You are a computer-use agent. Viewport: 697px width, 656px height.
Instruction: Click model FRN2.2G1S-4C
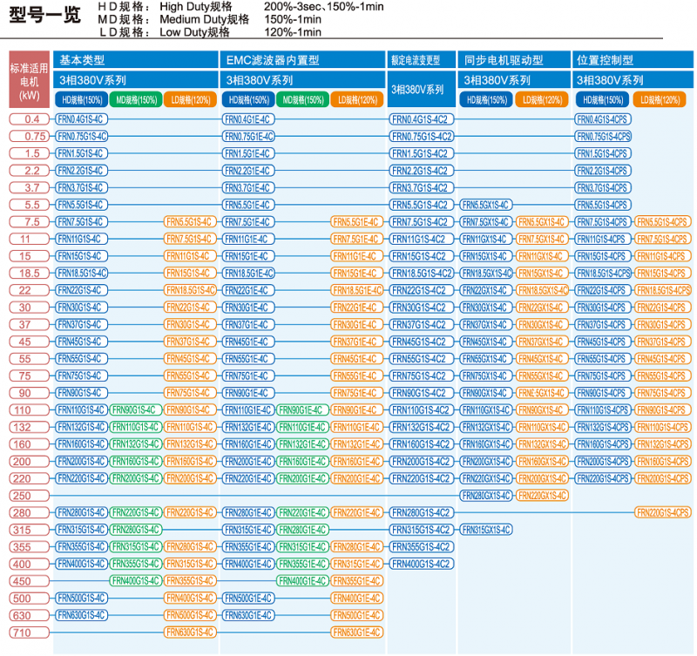tap(81, 171)
